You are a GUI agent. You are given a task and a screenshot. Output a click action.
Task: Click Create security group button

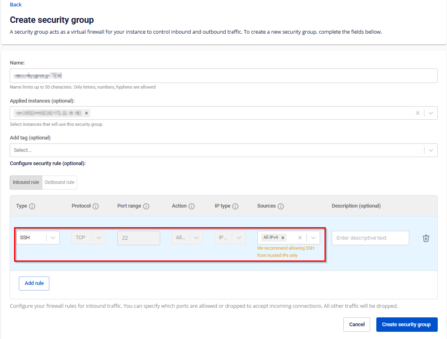pyautogui.click(x=406, y=325)
